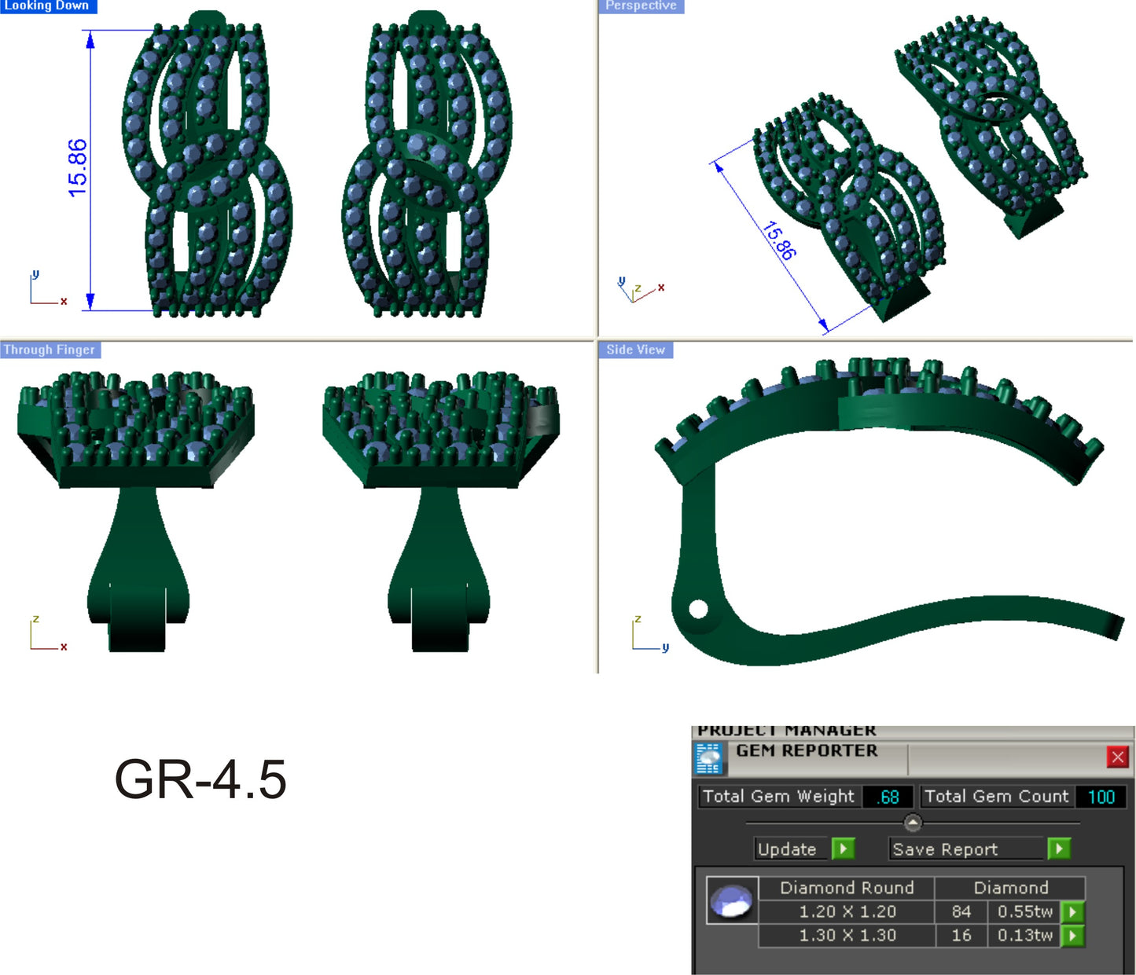The height and width of the screenshot is (975, 1136).
Task: Collapse the Gem Reporter using the divider arrow
Action: 913,822
